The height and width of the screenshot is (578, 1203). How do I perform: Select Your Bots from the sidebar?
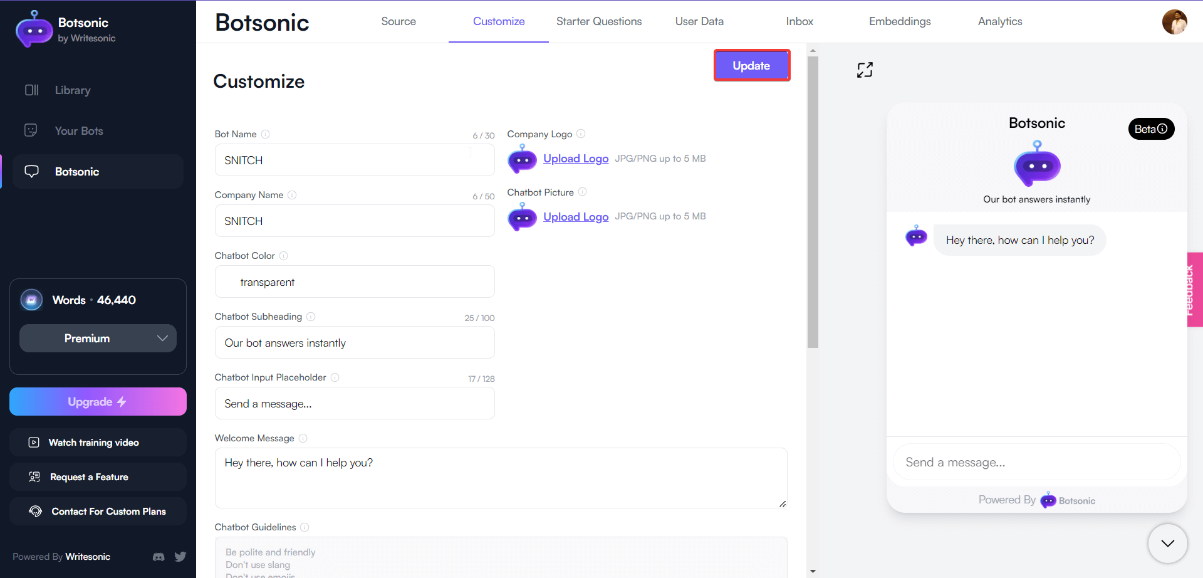click(x=78, y=130)
